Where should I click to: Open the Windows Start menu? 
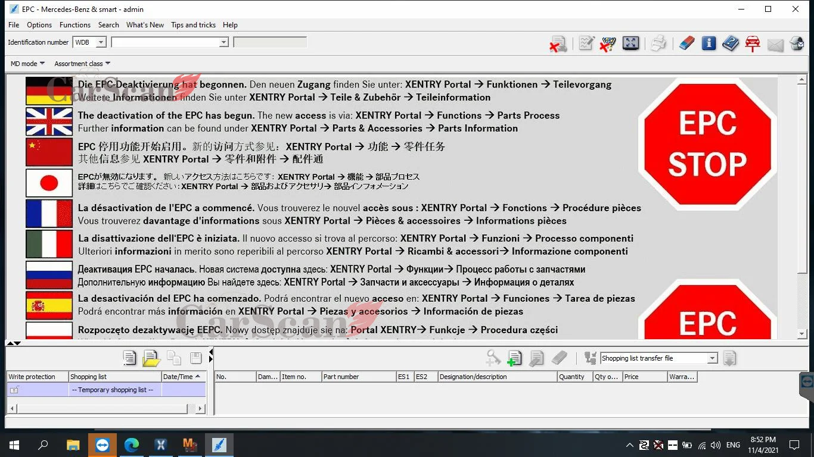pyautogui.click(x=14, y=445)
